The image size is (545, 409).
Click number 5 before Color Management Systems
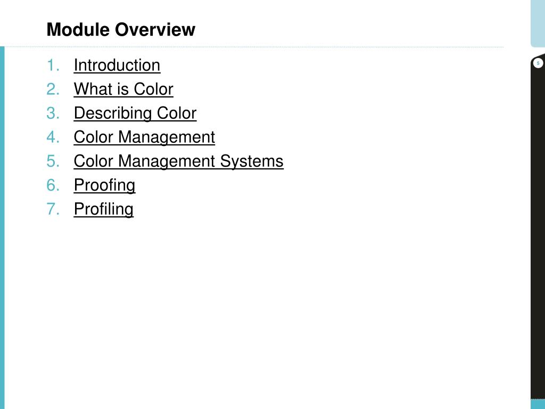(x=52, y=161)
